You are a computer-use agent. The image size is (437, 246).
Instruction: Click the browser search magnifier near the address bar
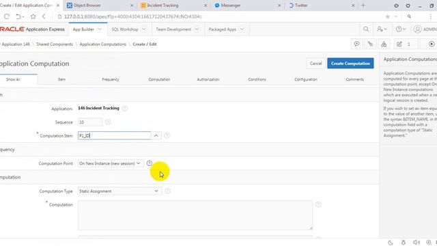tap(409, 16)
